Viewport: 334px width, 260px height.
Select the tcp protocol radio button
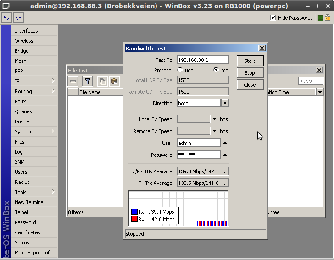(x=216, y=70)
